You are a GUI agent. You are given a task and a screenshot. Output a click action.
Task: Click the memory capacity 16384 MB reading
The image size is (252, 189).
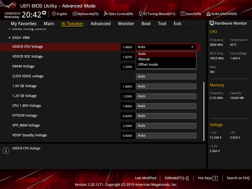[237, 98]
